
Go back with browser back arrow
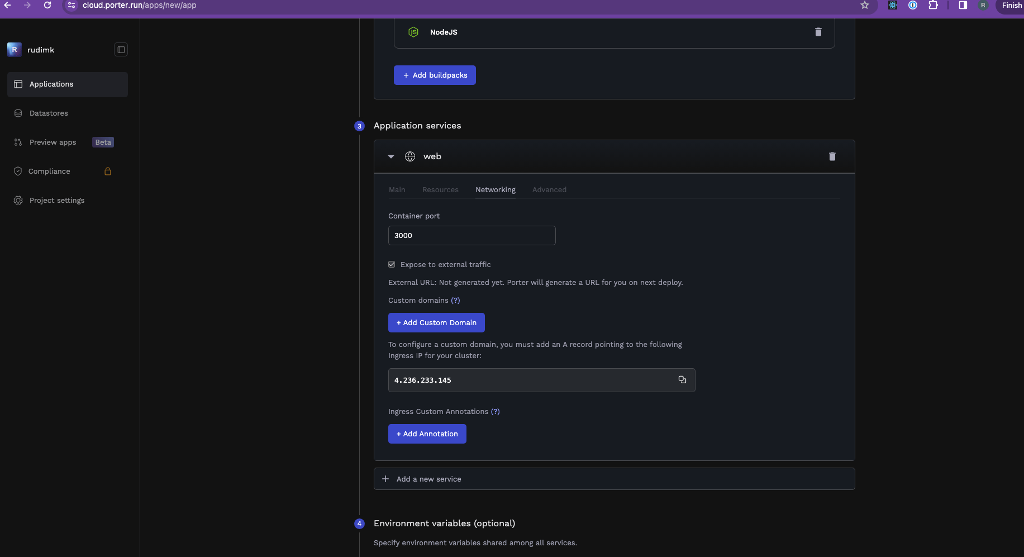tap(7, 5)
